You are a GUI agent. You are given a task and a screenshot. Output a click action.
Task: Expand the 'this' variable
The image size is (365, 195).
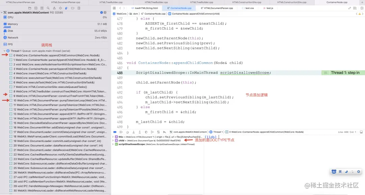tap(113, 137)
